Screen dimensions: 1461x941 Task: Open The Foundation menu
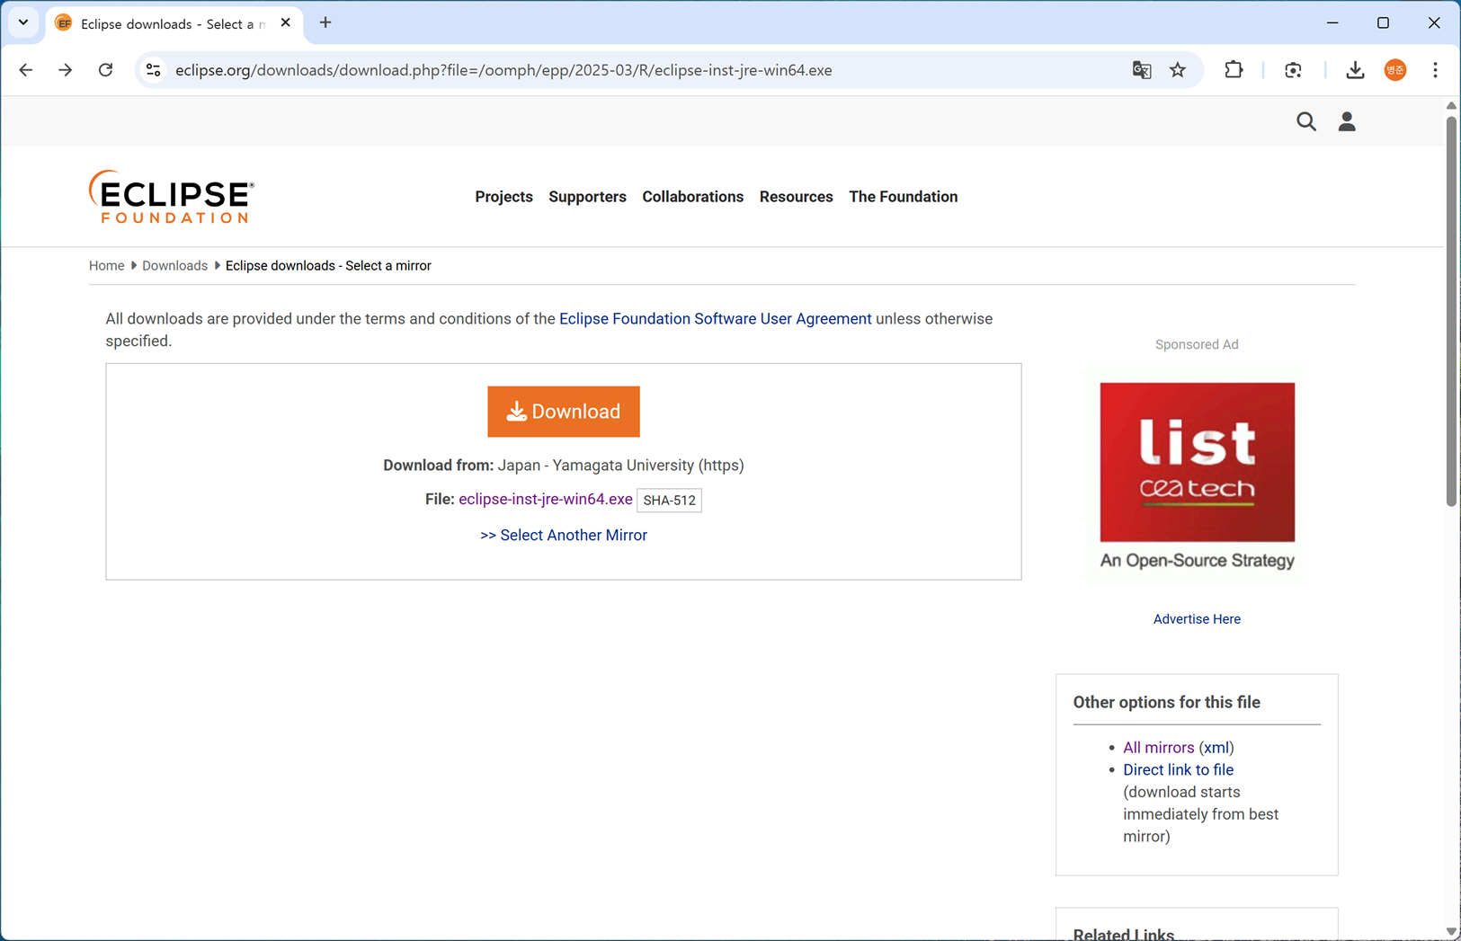pyautogui.click(x=903, y=197)
